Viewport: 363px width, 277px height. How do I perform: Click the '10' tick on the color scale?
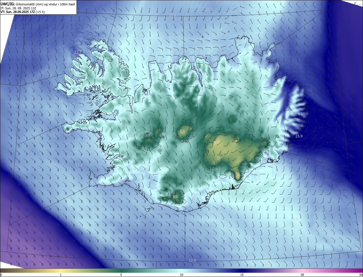(x=181, y=275)
